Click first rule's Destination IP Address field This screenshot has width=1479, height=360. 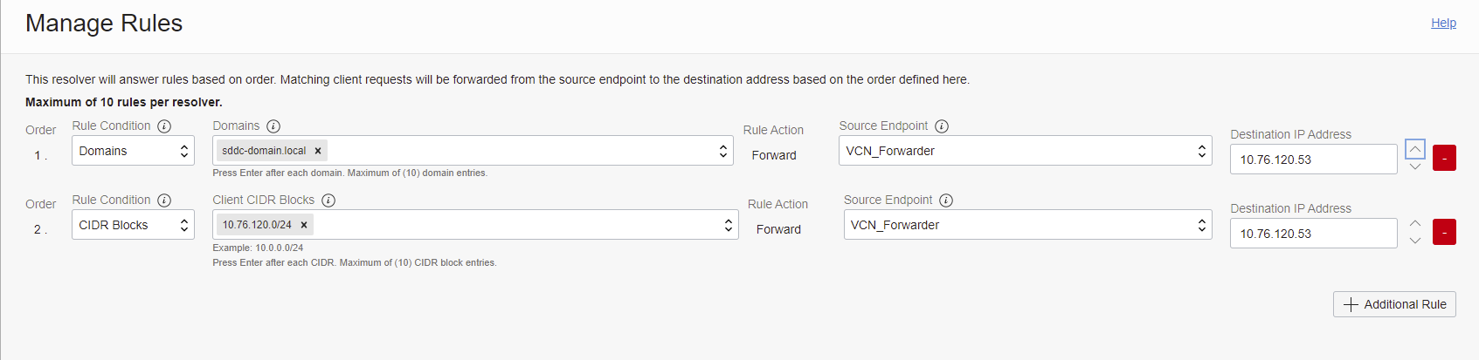[1313, 160]
